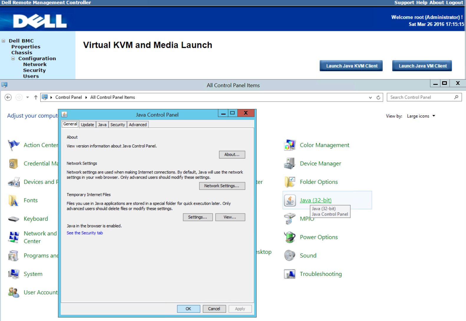Viewport: 466px width, 321px height.
Task: Open the Color Management icon
Action: click(x=290, y=145)
